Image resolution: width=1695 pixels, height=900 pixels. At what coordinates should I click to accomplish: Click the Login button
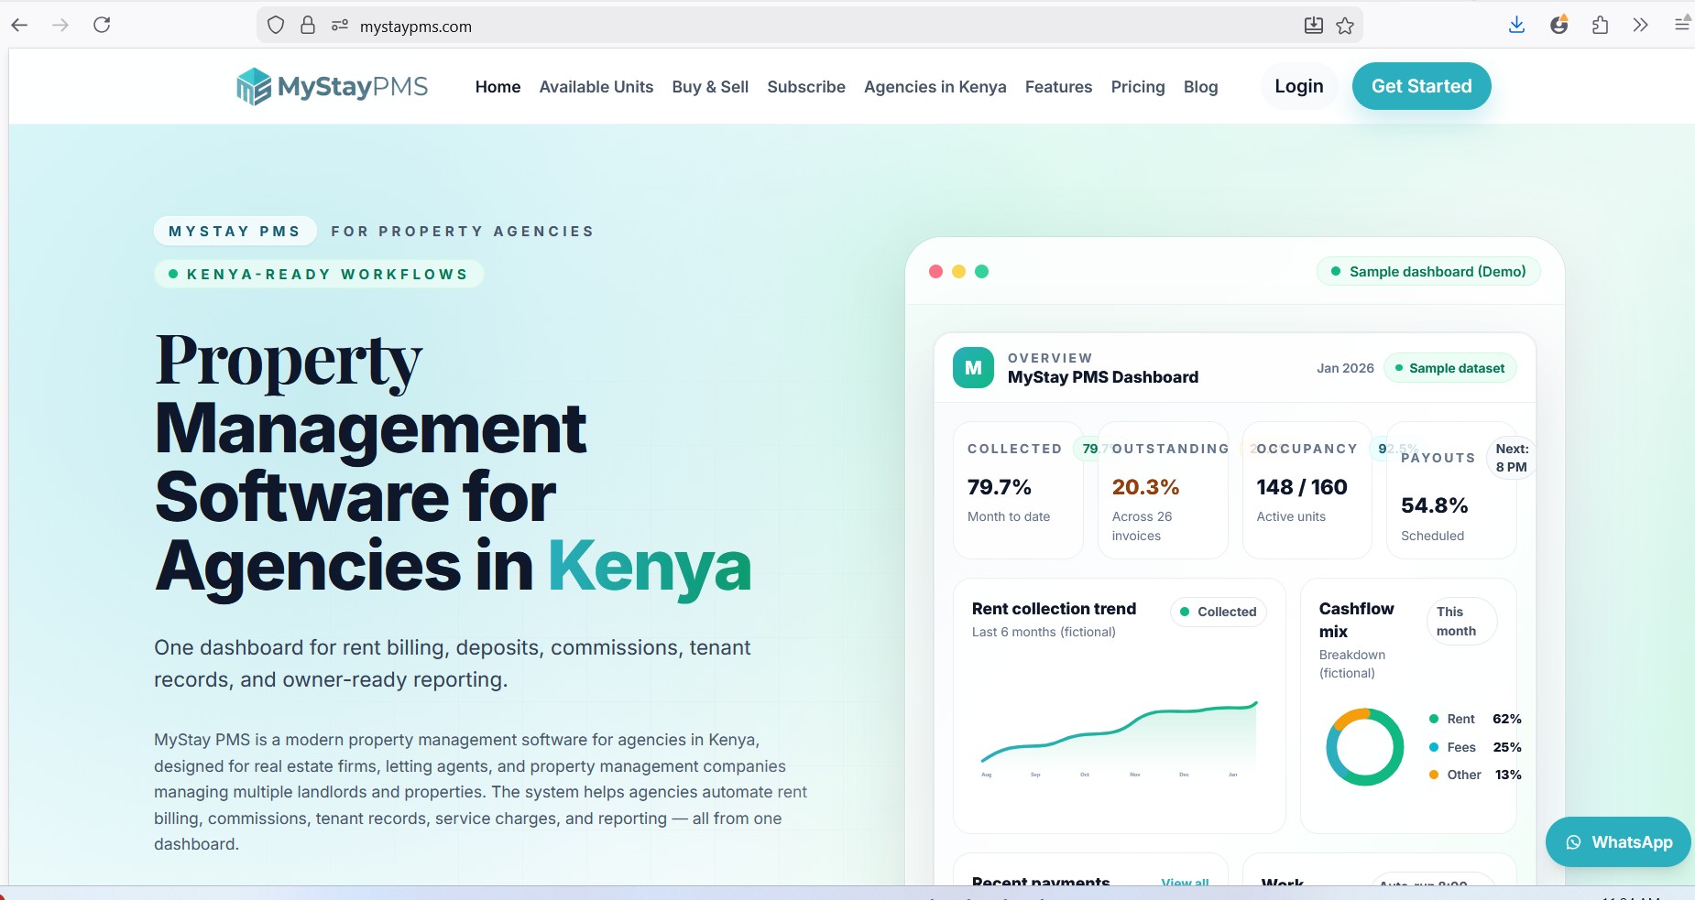tap(1298, 86)
